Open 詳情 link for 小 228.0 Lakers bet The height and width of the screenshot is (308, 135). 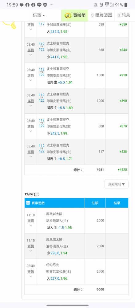point(31,246)
